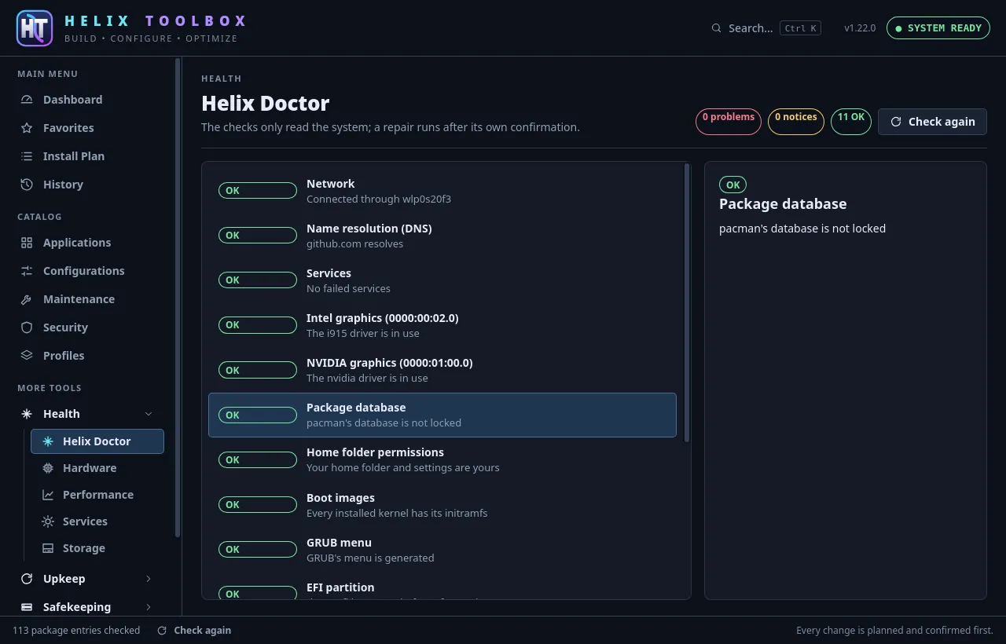Click the Performance chart icon
Viewport: 1006px width, 644px height.
tap(48, 495)
